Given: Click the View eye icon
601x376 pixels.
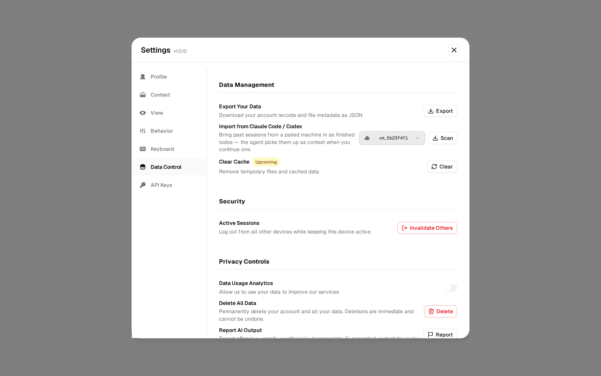Looking at the screenshot, I should (143, 113).
